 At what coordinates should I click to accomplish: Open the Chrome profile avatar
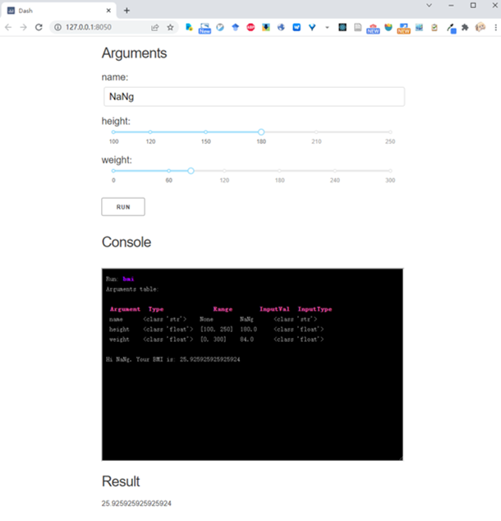coord(480,27)
